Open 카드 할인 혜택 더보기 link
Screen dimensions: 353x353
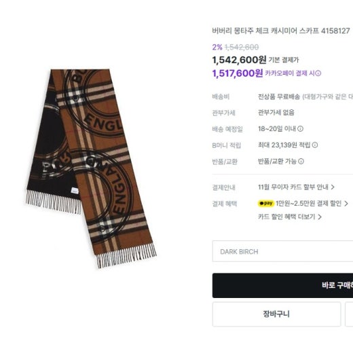point(286,217)
